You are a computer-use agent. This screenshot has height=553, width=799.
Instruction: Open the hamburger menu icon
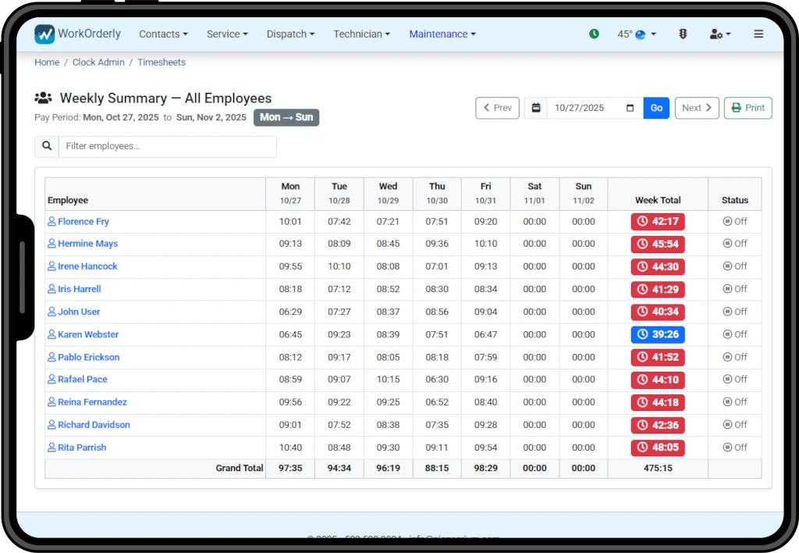pos(758,34)
